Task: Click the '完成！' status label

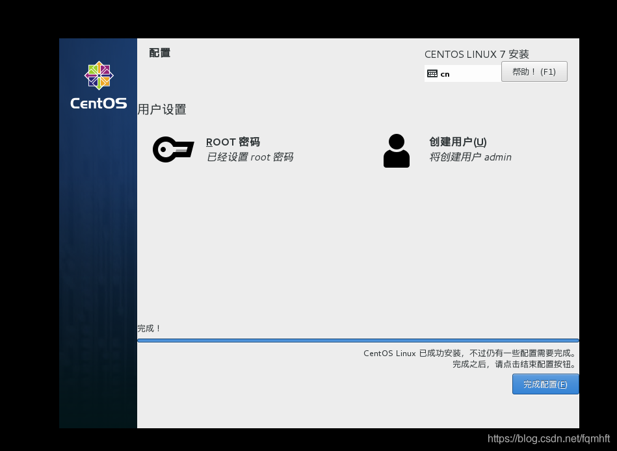Action: point(149,328)
